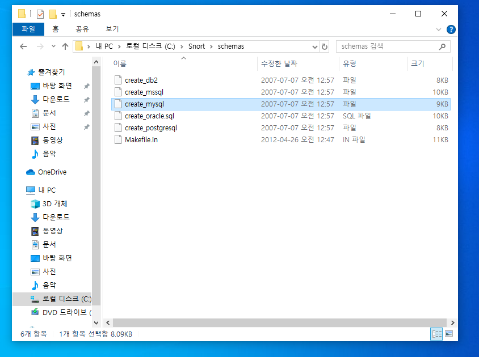Open 다운로드 under 내 PC
Image resolution: width=479 pixels, height=357 pixels.
coord(56,217)
